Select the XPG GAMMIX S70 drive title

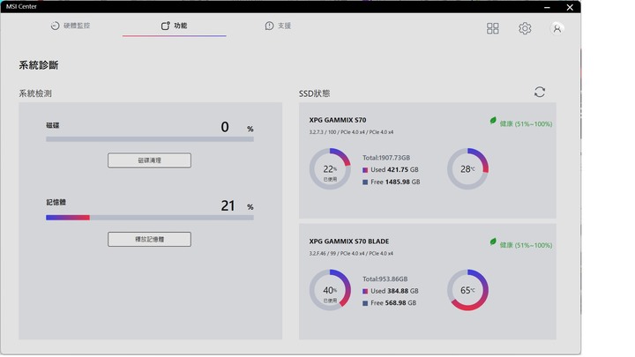click(338, 120)
